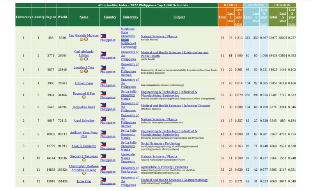The width and height of the screenshot is (312, 191).
Task: Open Raymond R Tan profile link
Action: [x=84, y=94]
